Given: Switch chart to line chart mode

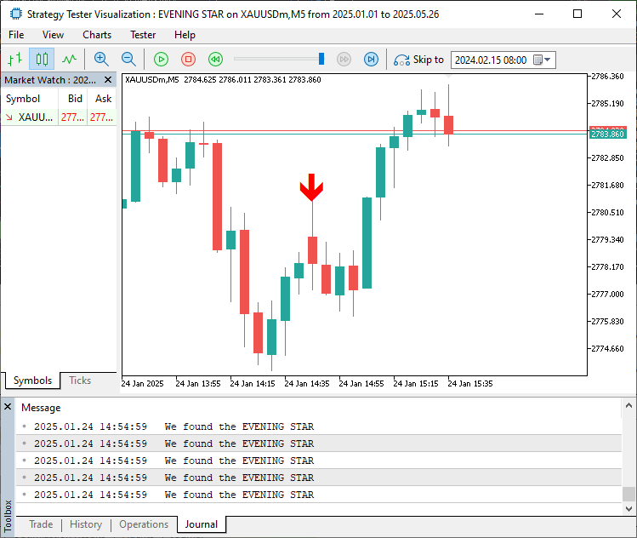Looking at the screenshot, I should pyautogui.click(x=69, y=60).
